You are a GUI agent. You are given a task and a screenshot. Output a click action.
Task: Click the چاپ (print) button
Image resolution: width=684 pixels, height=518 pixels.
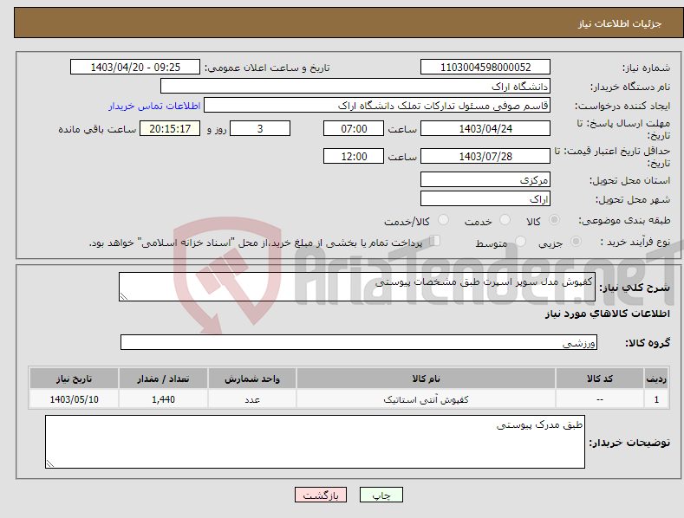[381, 495]
